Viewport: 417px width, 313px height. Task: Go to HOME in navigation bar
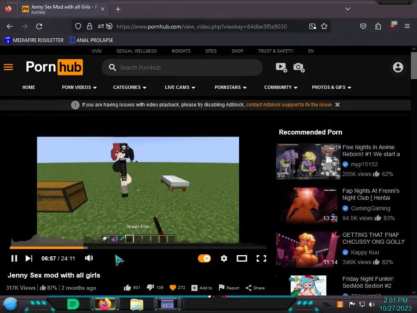click(x=29, y=87)
